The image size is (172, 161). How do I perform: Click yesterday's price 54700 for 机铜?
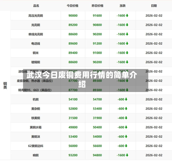(97, 99)
